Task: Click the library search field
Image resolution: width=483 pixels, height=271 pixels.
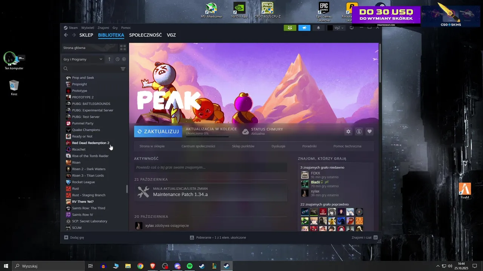Action: click(91, 69)
